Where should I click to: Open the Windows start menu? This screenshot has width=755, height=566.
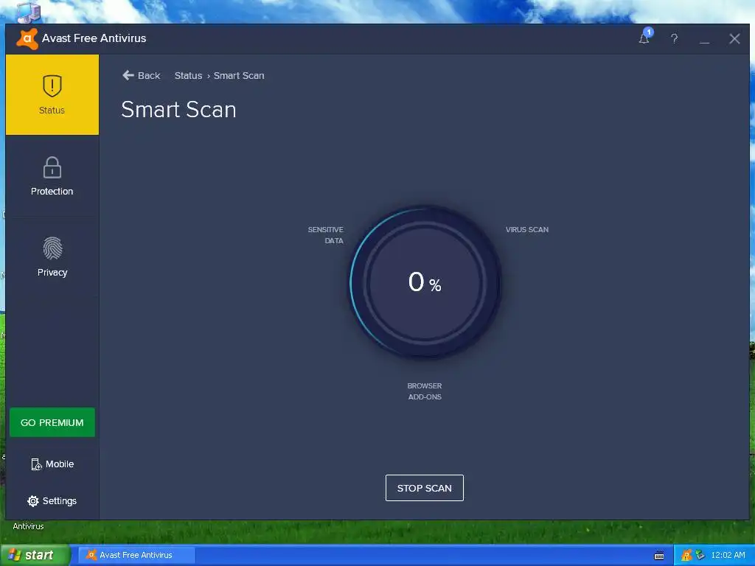35,555
